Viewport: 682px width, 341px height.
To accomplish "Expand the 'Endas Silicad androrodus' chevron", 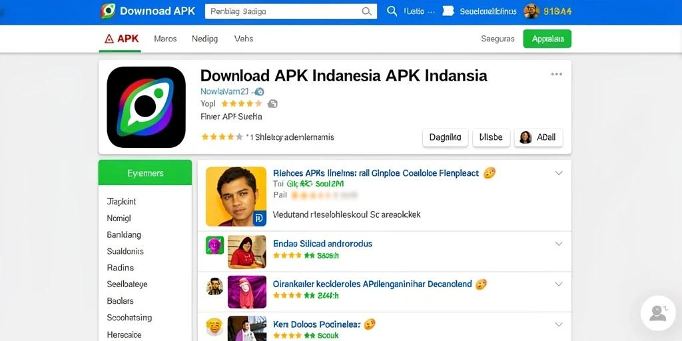I will tap(559, 244).
